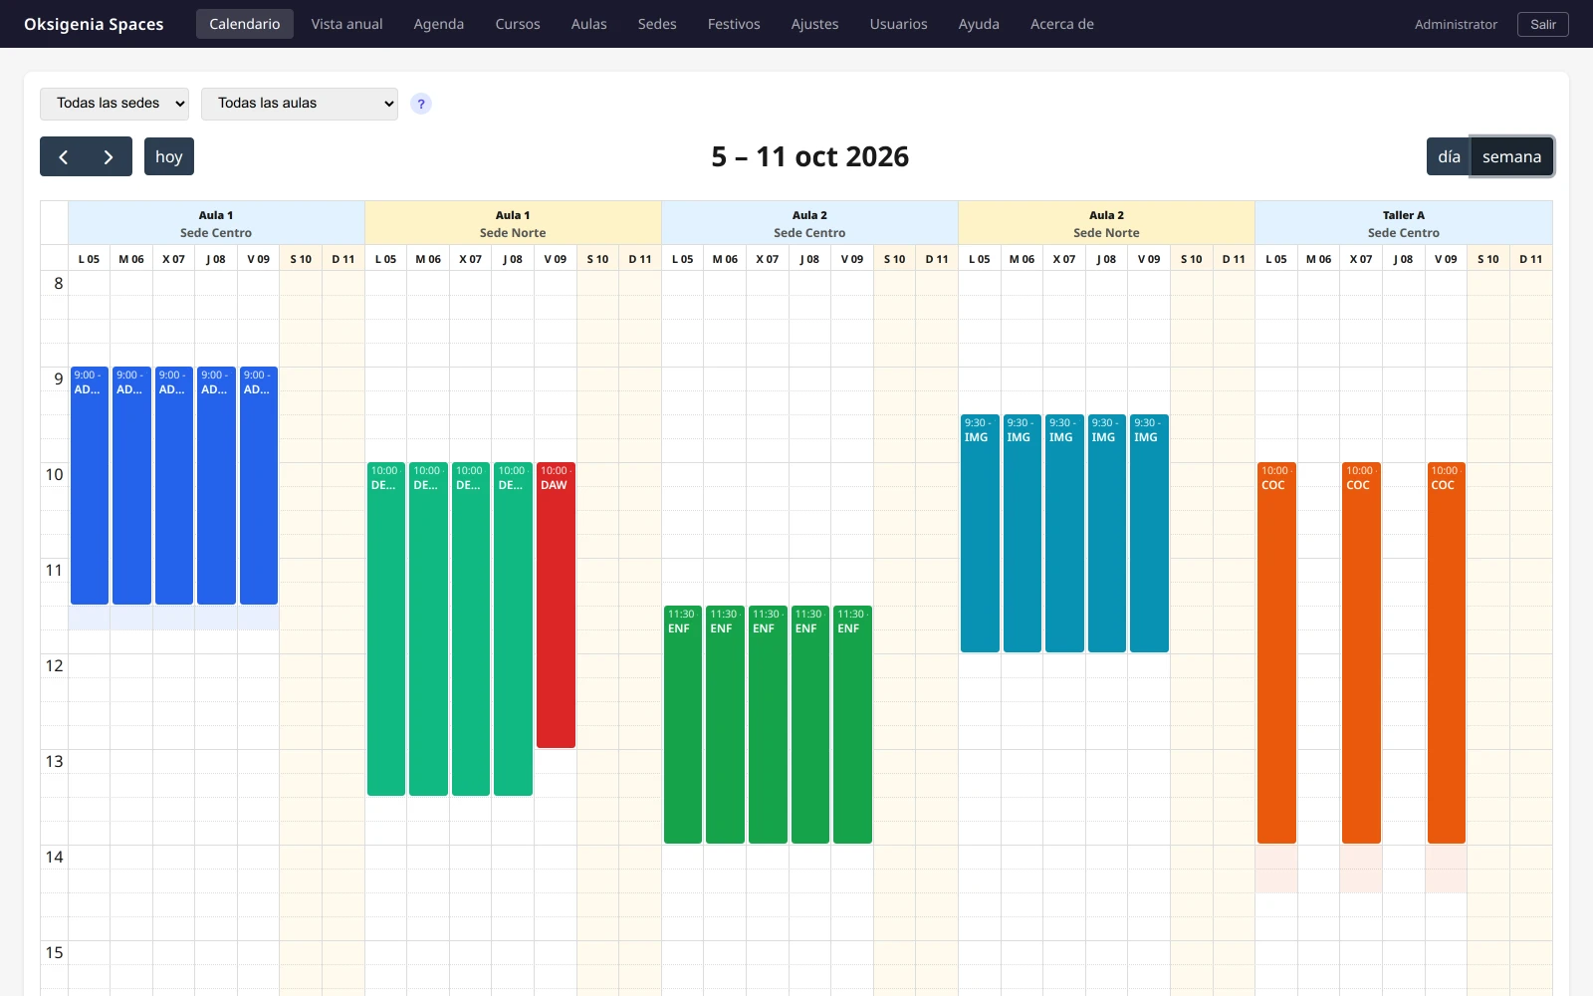
Task: Select Aula 1 Sede Norte column header
Action: click(513, 223)
